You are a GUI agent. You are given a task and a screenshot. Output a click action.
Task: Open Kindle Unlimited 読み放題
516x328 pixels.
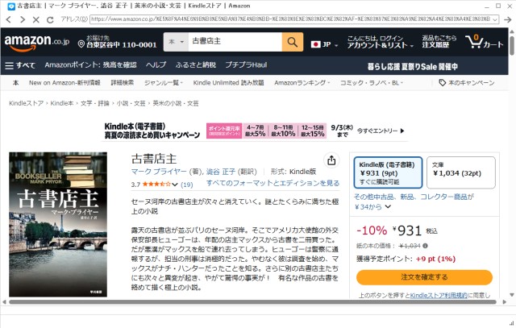point(228,83)
